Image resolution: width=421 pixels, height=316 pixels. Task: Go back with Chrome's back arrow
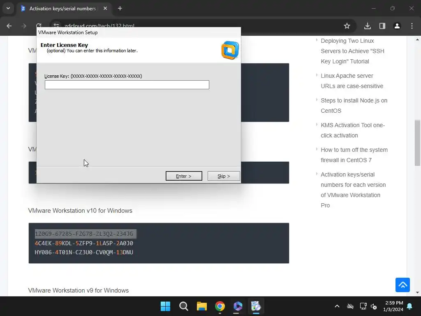[x=9, y=26]
